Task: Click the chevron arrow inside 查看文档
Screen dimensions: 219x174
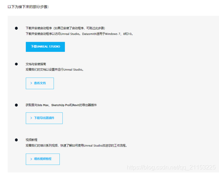Action: (31, 83)
